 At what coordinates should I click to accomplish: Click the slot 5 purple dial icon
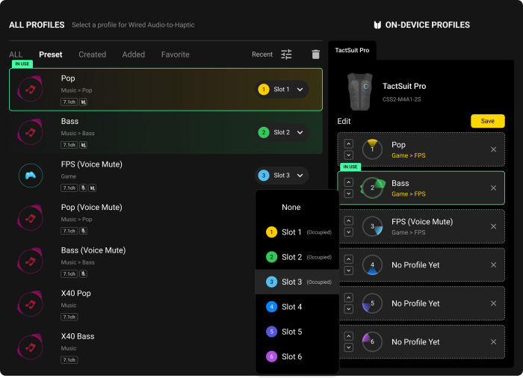tap(372, 303)
